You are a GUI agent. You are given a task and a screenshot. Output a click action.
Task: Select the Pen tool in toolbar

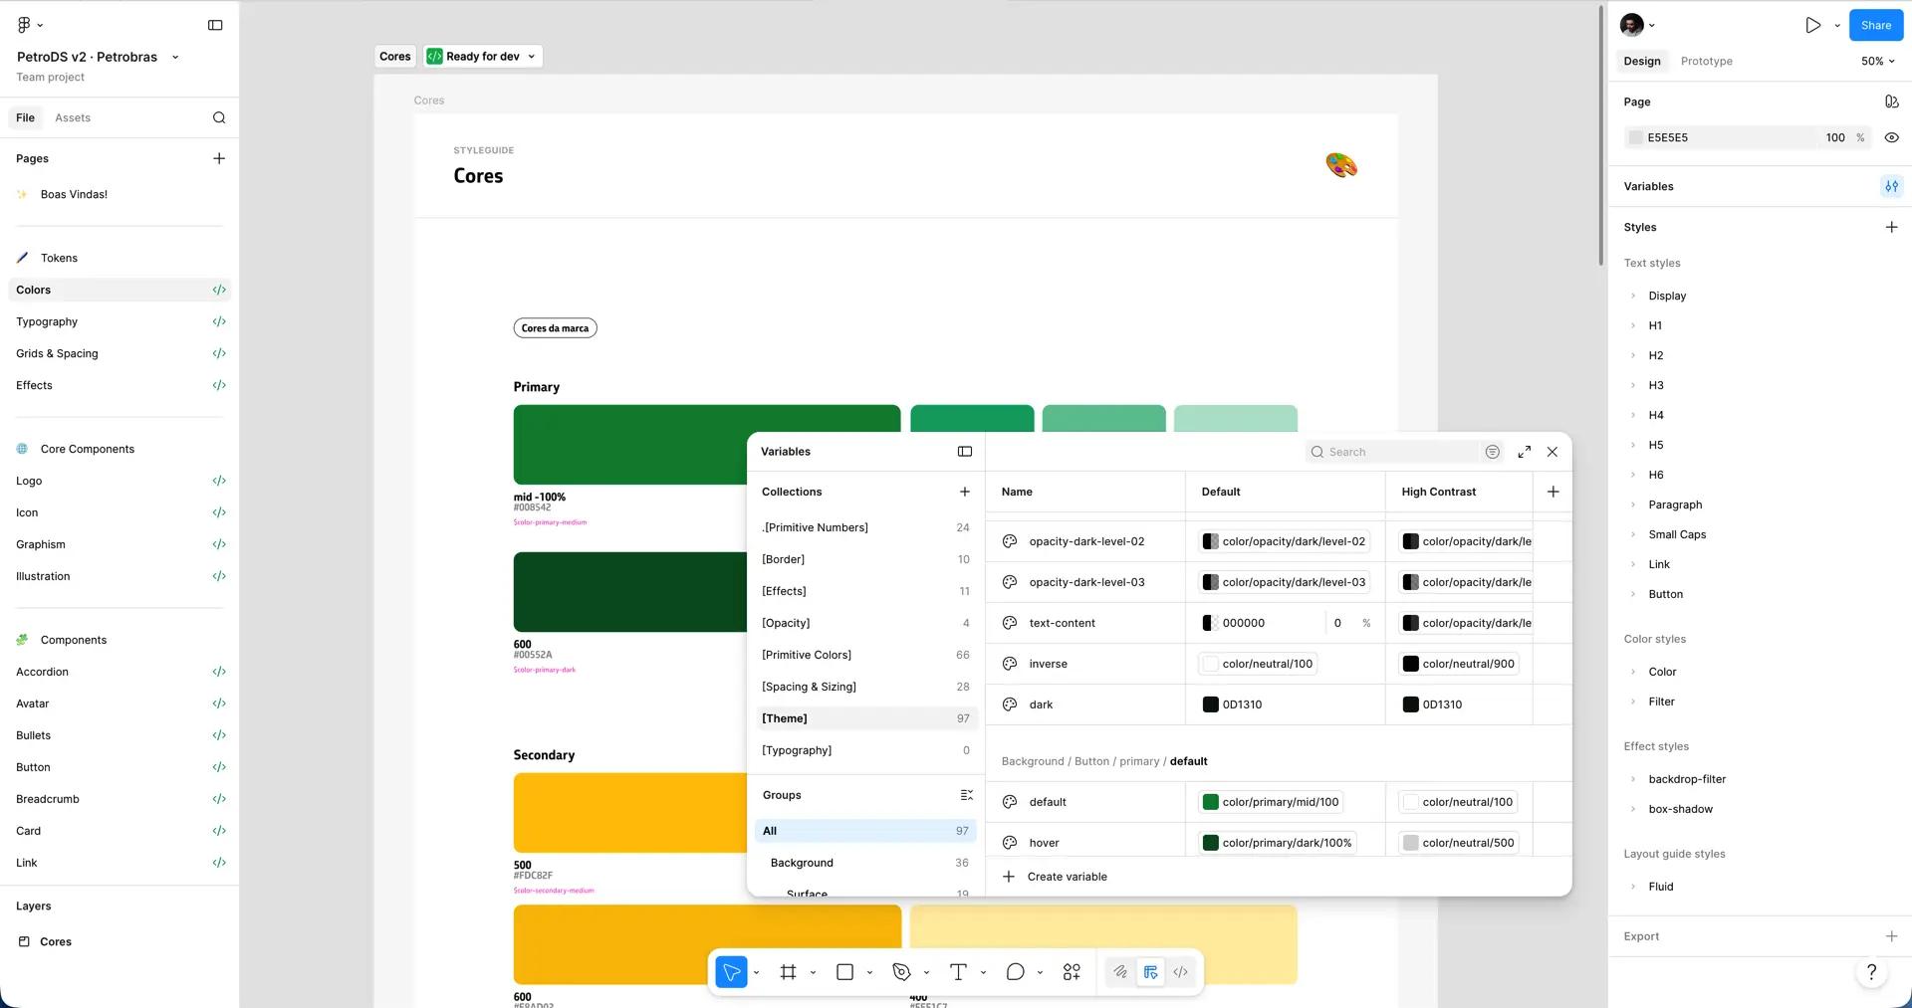(x=901, y=972)
